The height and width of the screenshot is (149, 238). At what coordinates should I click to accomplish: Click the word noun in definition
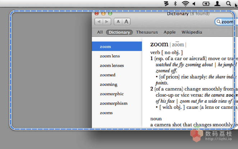click(156, 119)
